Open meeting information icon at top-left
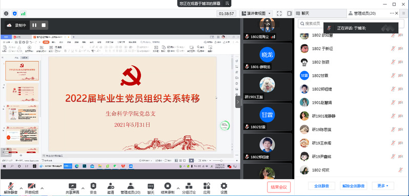The height and width of the screenshot is (196, 409). click(6, 13)
